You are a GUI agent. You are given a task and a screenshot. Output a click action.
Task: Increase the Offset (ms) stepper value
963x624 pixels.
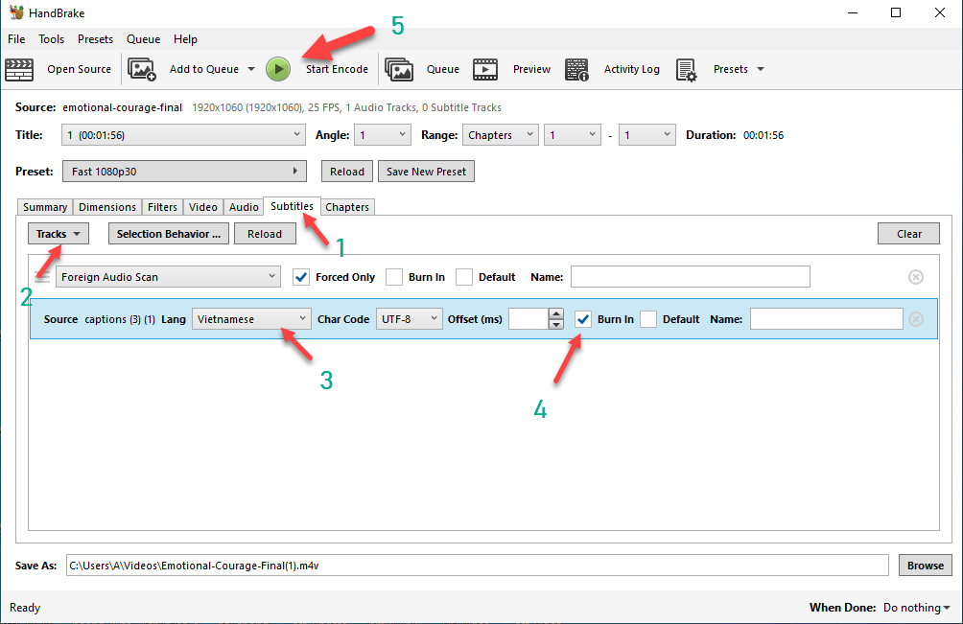click(x=556, y=313)
